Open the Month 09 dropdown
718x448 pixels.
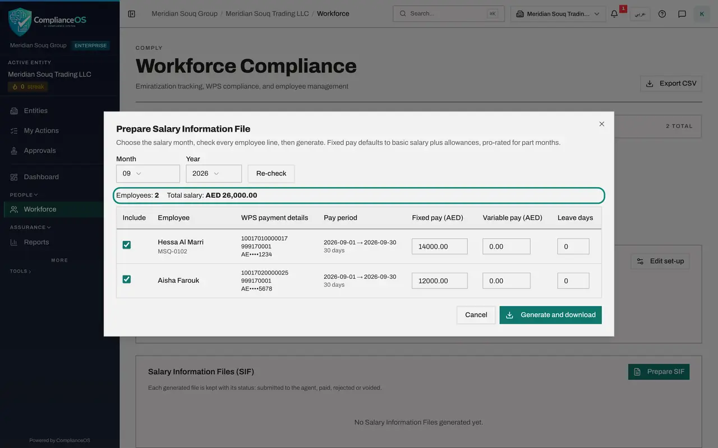click(x=148, y=174)
